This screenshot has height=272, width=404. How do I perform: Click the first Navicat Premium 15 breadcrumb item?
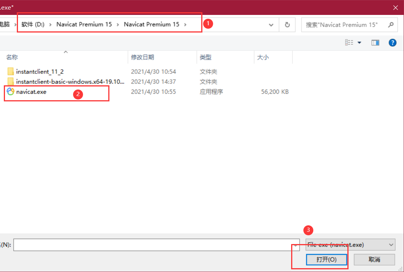click(x=84, y=24)
